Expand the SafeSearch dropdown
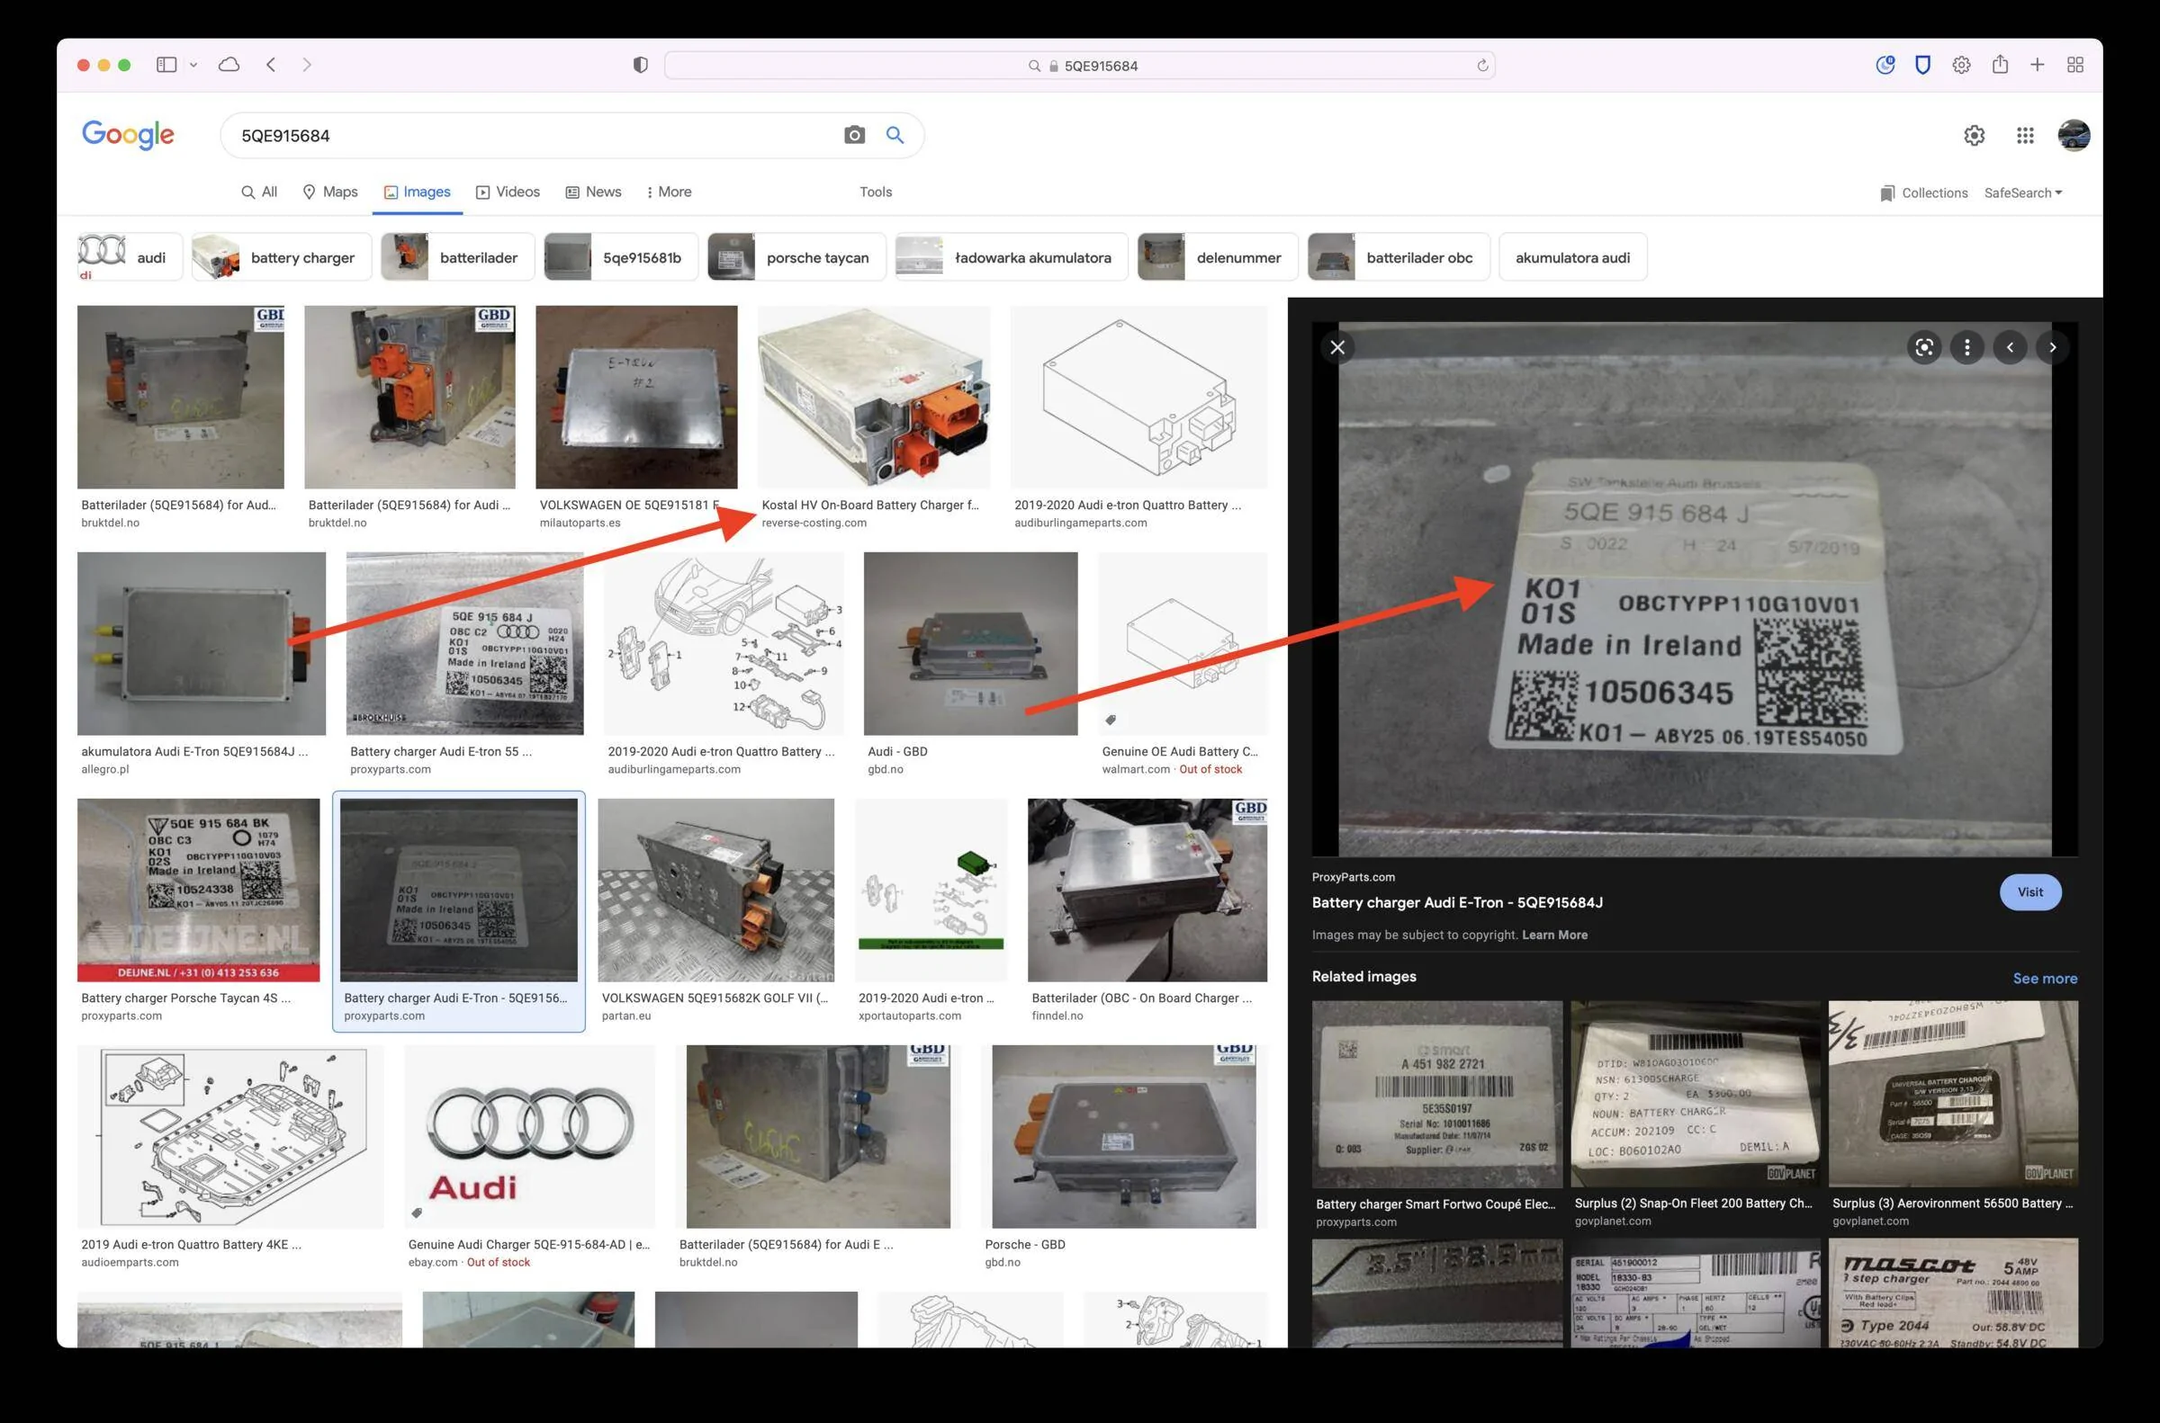The height and width of the screenshot is (1423, 2160). (x=2023, y=192)
